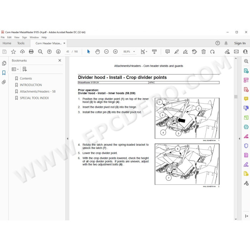This screenshot has width=250, height=250.
Task: Open the Sign document pen tool
Action: [x=185, y=52]
